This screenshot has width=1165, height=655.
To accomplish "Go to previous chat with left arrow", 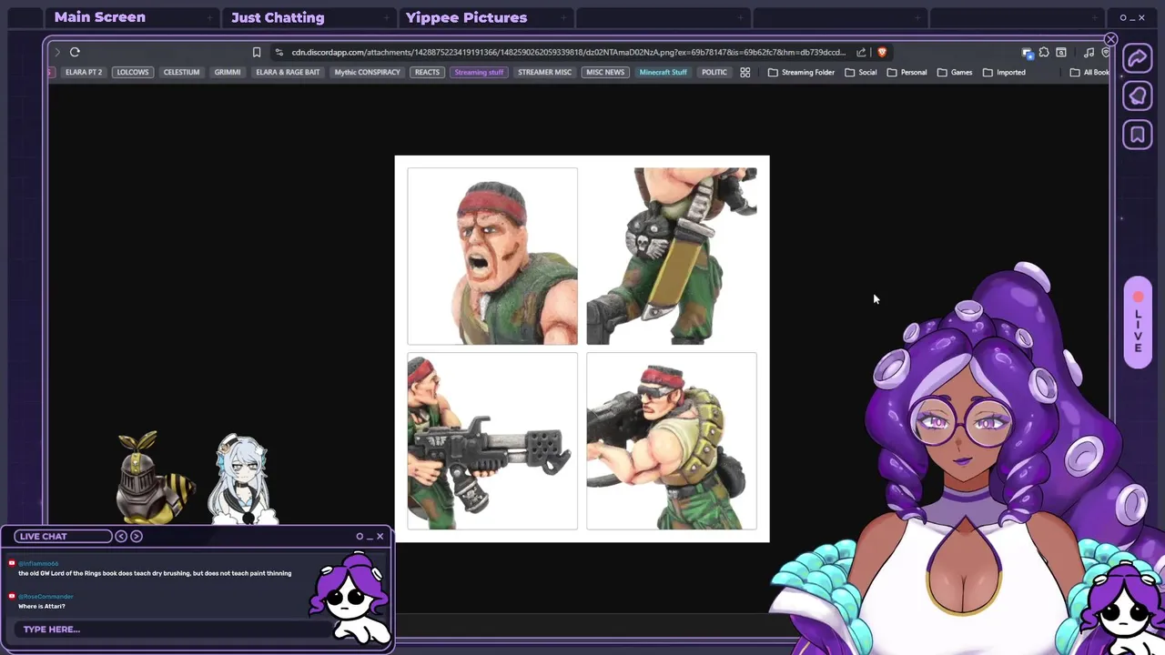I will (121, 536).
